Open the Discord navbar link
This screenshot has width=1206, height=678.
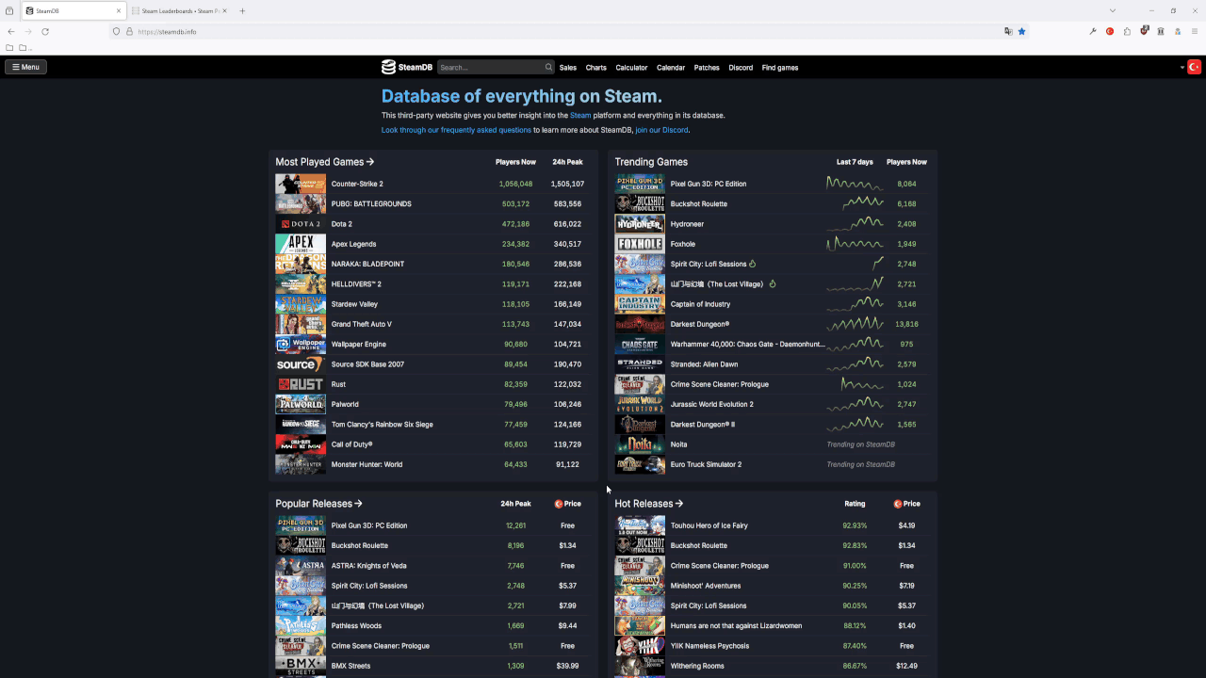741,68
